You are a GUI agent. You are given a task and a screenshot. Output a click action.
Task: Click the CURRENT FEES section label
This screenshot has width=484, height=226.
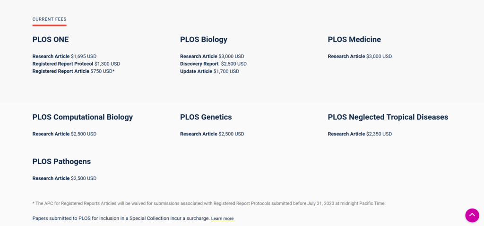(49, 19)
